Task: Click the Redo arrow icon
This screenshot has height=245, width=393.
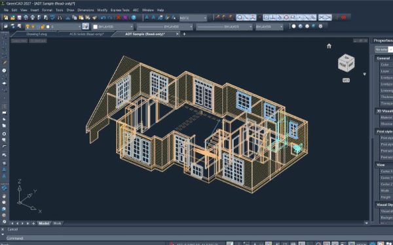Action: click(110, 18)
